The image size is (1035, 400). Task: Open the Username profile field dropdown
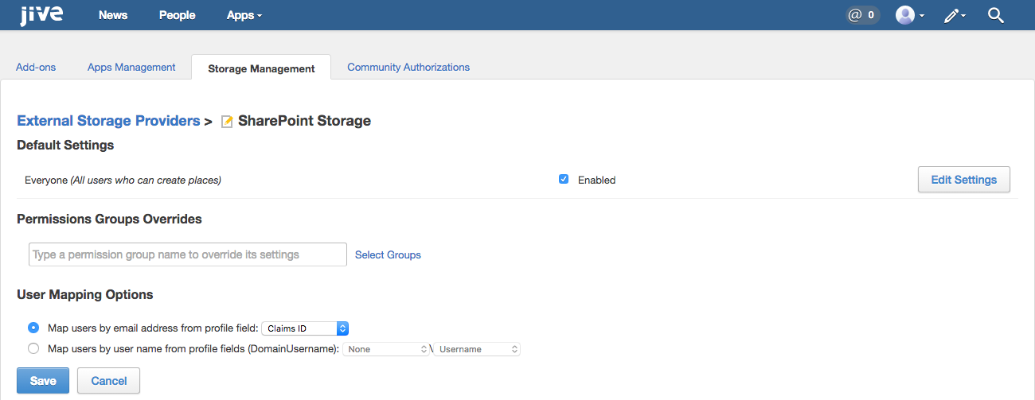[x=477, y=349]
